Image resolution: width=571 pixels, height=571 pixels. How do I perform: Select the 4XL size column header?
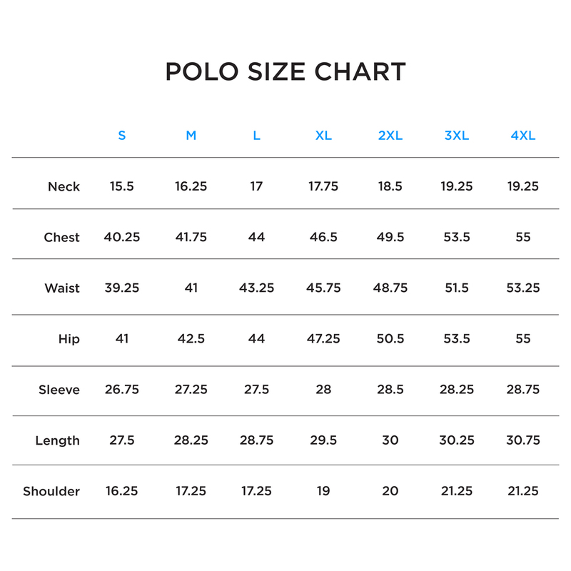click(x=523, y=136)
